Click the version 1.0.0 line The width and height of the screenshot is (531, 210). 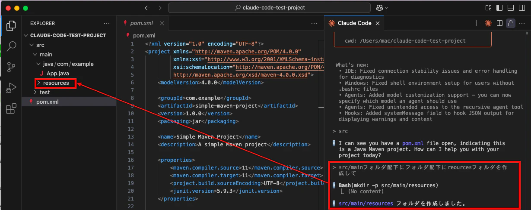point(196,113)
